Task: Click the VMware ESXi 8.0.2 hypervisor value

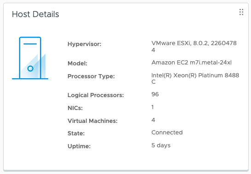Action: (194, 46)
